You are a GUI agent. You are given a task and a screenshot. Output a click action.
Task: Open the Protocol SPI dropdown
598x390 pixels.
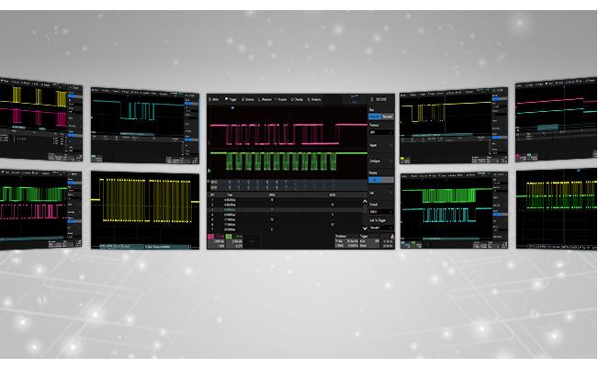(379, 133)
